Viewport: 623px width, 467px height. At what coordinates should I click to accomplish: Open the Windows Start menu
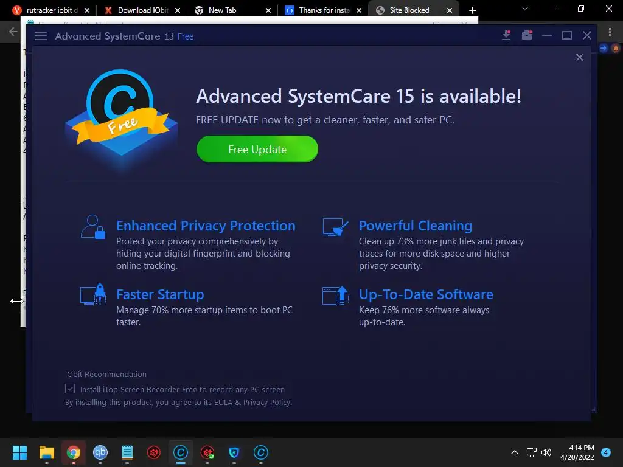tap(19, 452)
